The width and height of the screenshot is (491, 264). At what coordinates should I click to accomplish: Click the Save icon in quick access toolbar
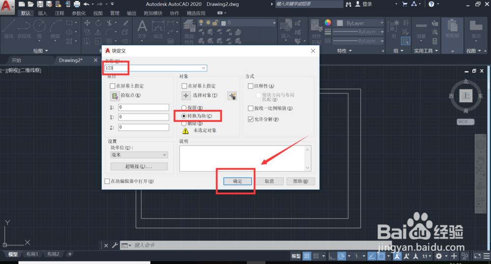40,4
